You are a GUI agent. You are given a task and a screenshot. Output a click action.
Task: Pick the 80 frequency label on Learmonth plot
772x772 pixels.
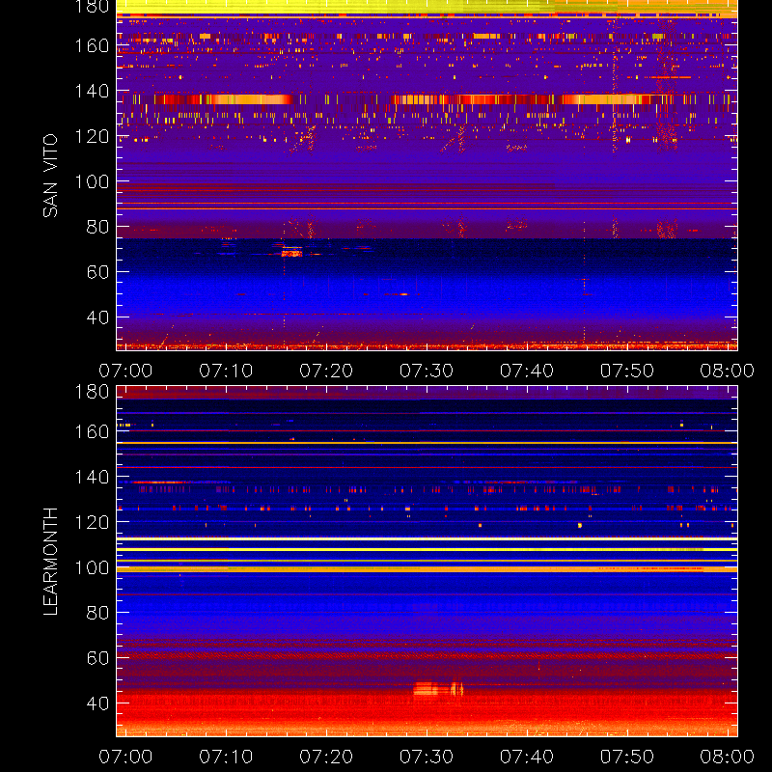tap(97, 613)
